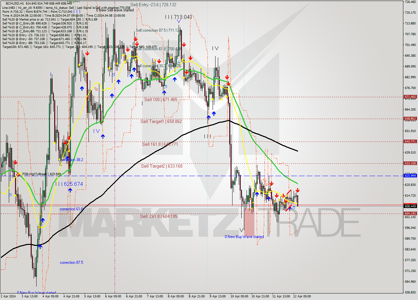
Task: Click the 'FSB-HighToBreak | 625.949' label
Action: tap(41, 174)
